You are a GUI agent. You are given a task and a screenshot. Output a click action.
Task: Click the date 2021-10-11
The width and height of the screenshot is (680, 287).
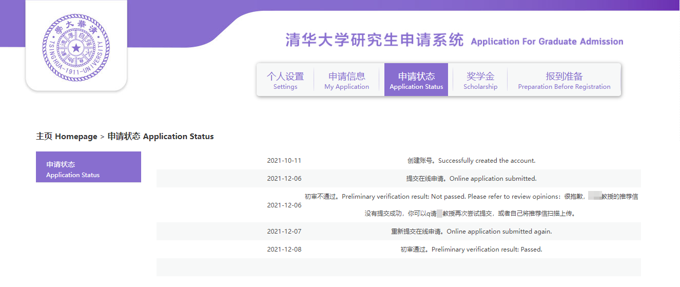click(284, 161)
